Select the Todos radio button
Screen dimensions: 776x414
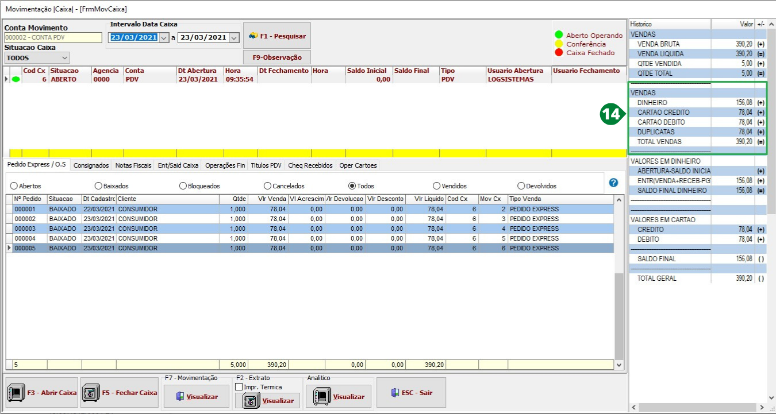[352, 186]
